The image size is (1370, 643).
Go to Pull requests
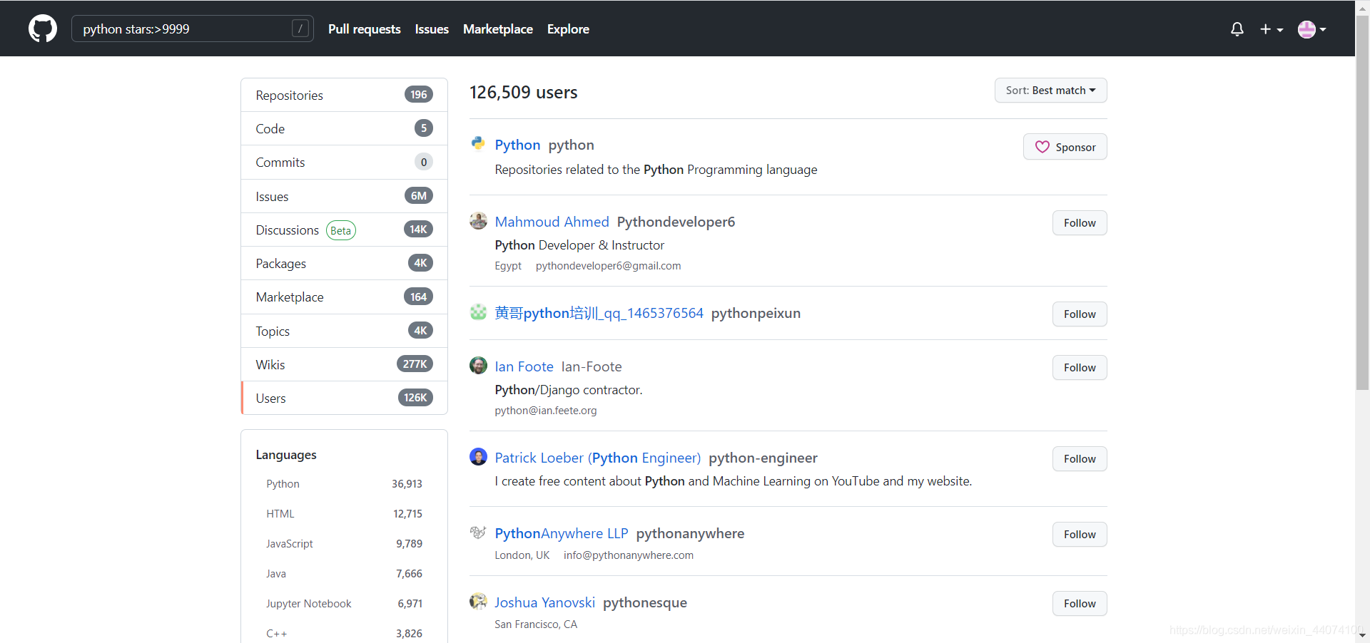tap(364, 29)
